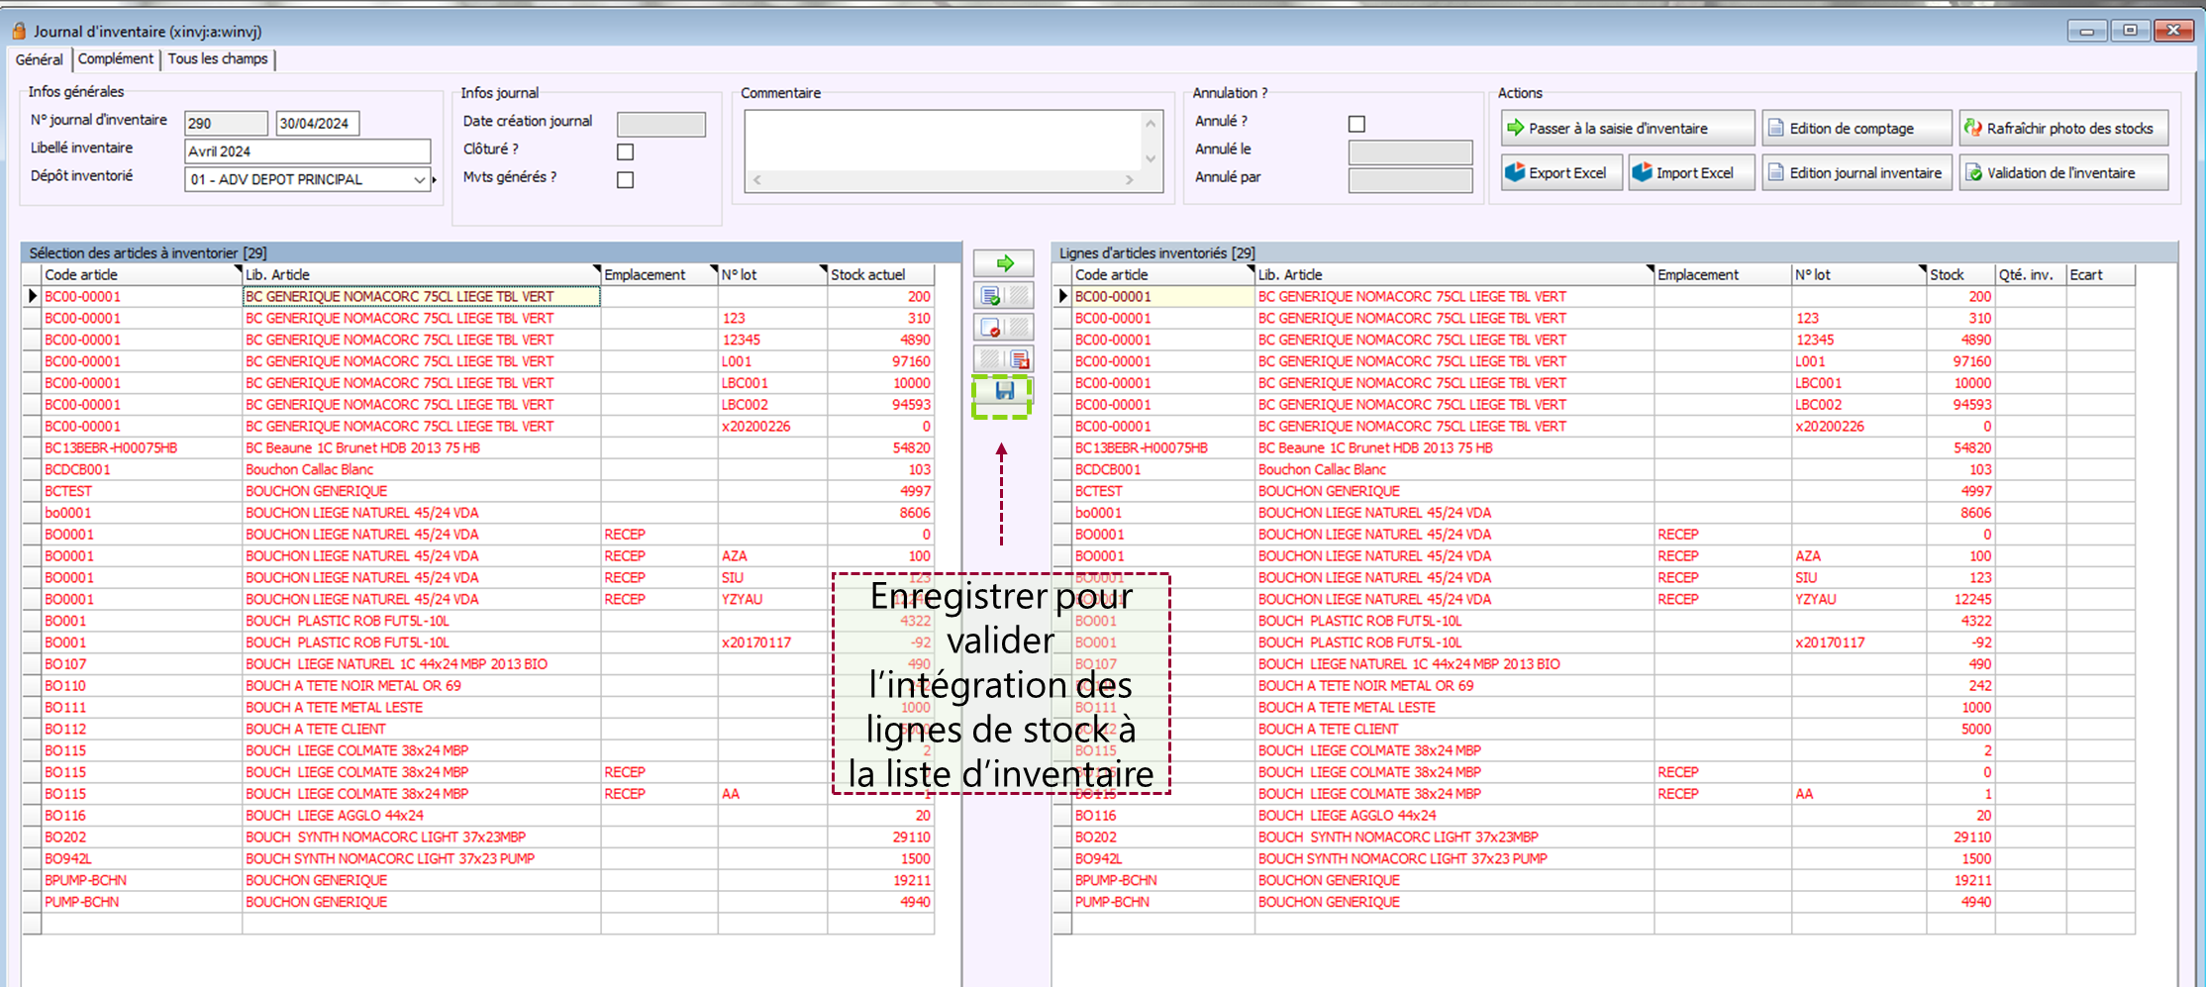The height and width of the screenshot is (987, 2206).
Task: Click the remove lines icon with red X
Action: 1019,360
